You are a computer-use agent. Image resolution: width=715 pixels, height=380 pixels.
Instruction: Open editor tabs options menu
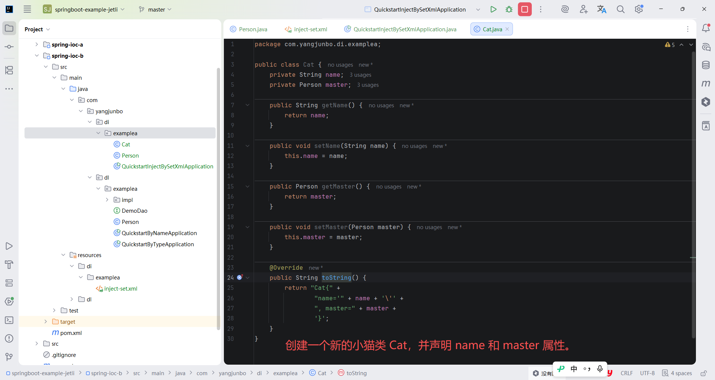(x=688, y=29)
